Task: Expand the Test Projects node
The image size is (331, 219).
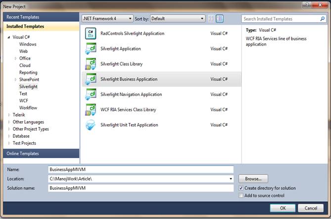Action: [9, 143]
